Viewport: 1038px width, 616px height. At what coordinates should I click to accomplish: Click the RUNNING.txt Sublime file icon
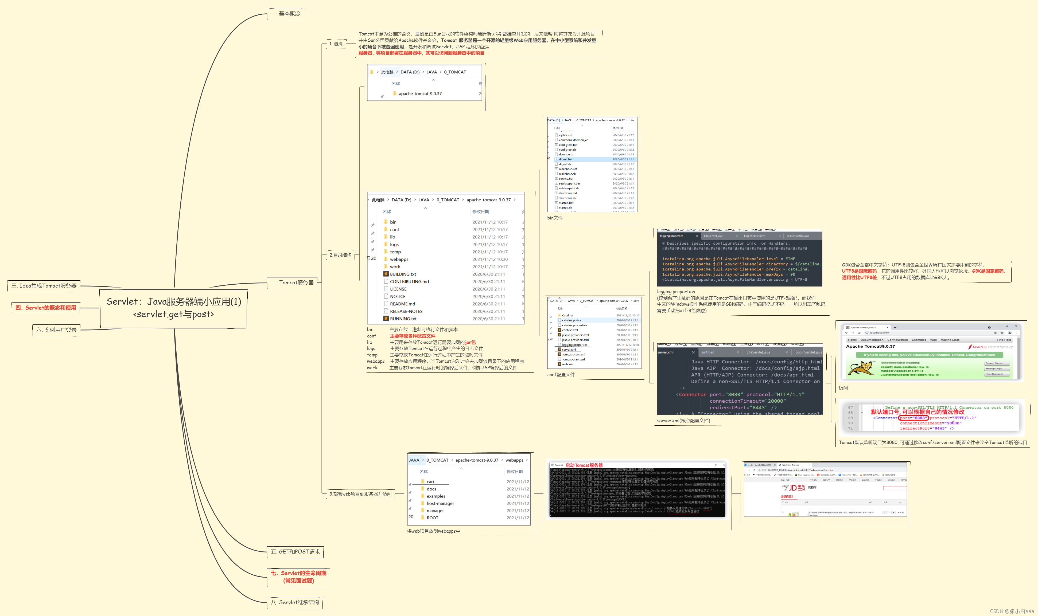[386, 319]
